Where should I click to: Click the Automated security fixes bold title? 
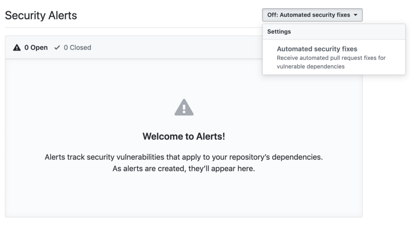tap(317, 49)
